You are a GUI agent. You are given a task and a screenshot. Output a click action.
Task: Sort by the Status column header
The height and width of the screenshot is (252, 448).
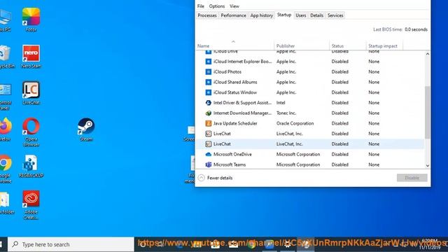click(348, 45)
